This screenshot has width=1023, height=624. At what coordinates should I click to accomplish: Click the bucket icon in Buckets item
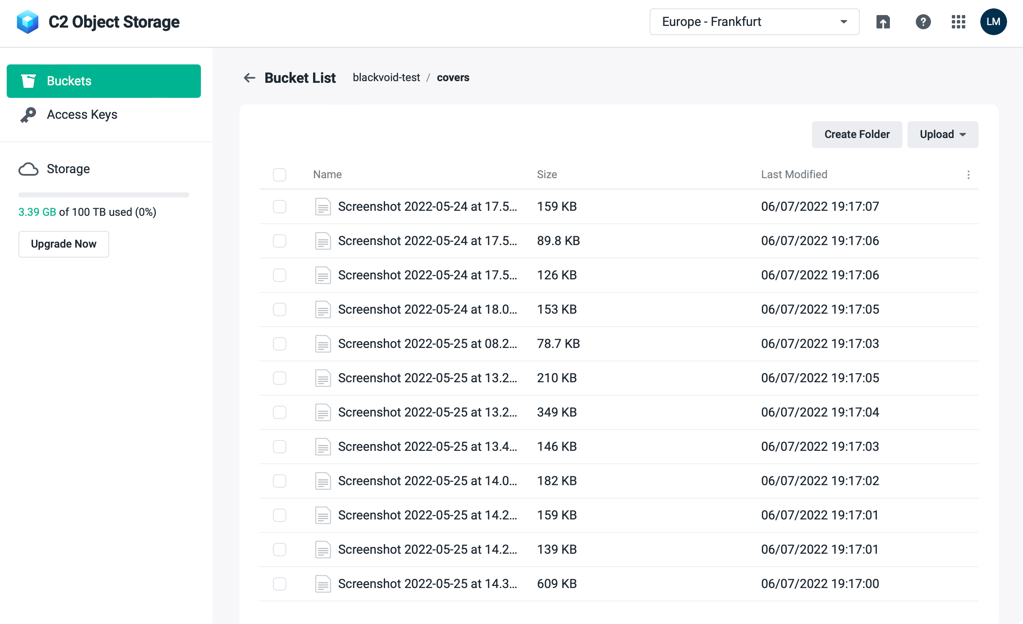click(x=28, y=81)
